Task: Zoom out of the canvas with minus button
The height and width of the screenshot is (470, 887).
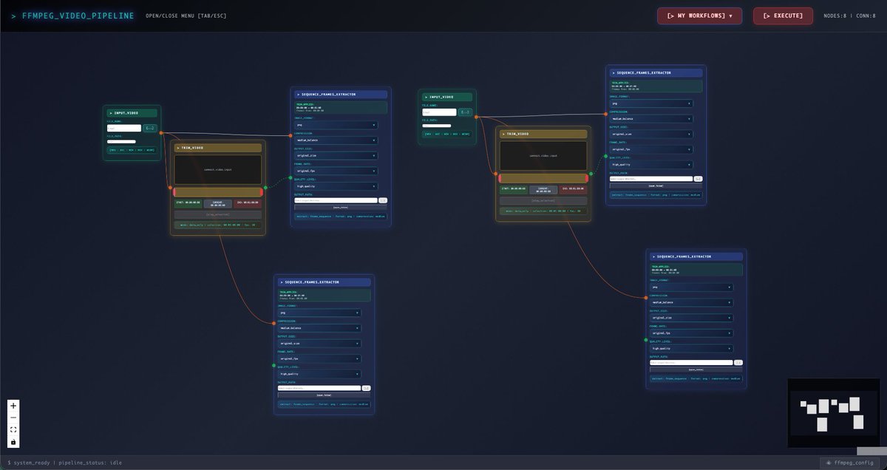Action: tap(13, 418)
